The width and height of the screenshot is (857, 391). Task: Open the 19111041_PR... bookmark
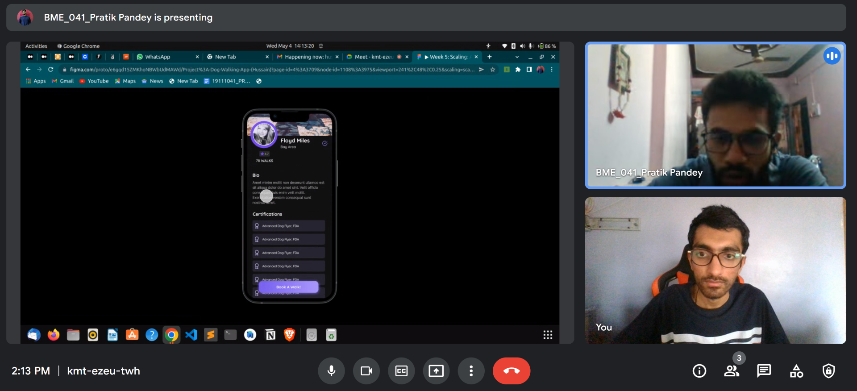click(227, 81)
